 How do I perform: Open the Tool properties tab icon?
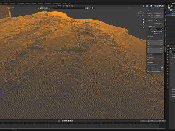click(x=168, y=49)
